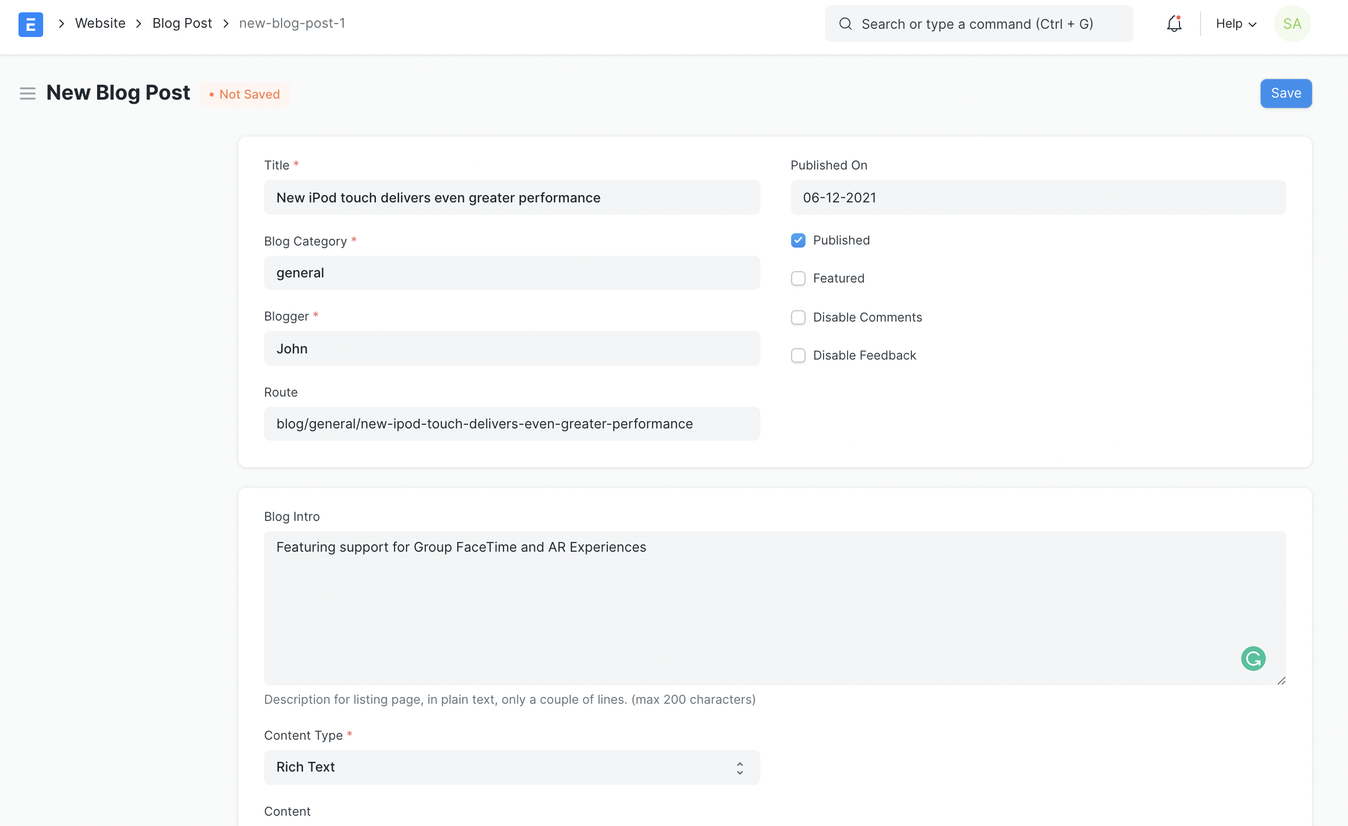Expand the Help menu
Screen dimensions: 1348x826
pos(1235,24)
